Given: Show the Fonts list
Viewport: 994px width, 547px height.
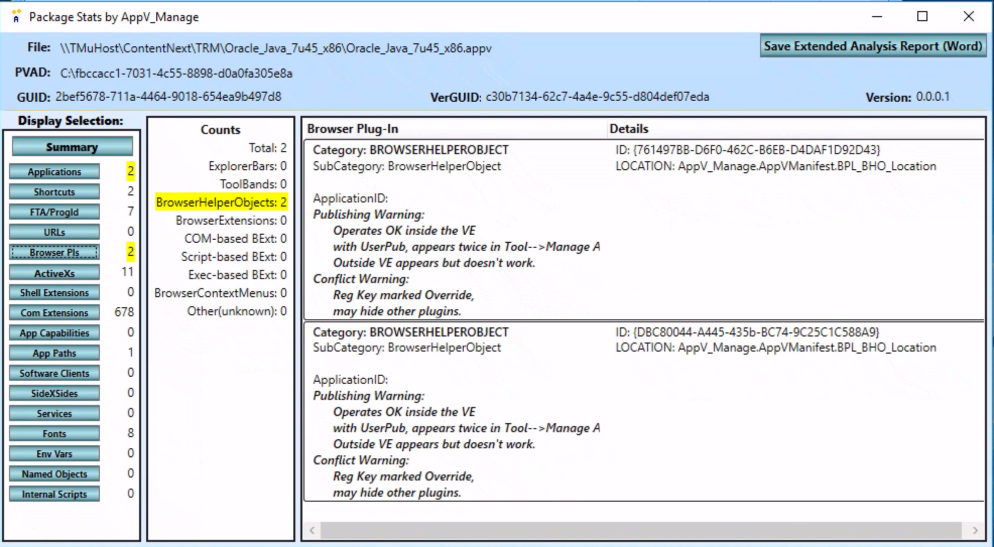Looking at the screenshot, I should tap(54, 433).
